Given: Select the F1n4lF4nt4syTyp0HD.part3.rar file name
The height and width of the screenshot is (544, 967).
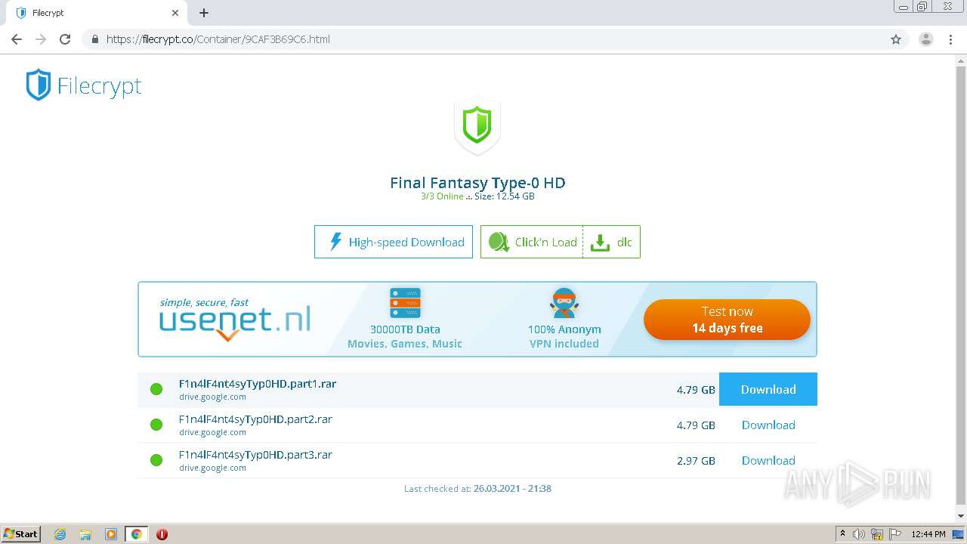Looking at the screenshot, I should [255, 455].
